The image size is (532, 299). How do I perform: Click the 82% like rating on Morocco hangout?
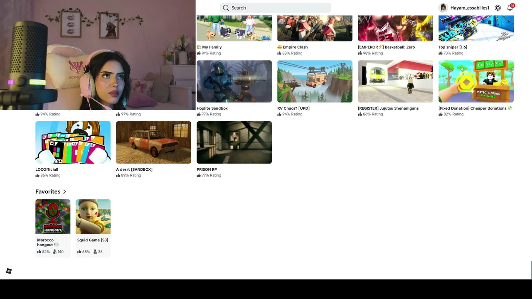click(43, 252)
